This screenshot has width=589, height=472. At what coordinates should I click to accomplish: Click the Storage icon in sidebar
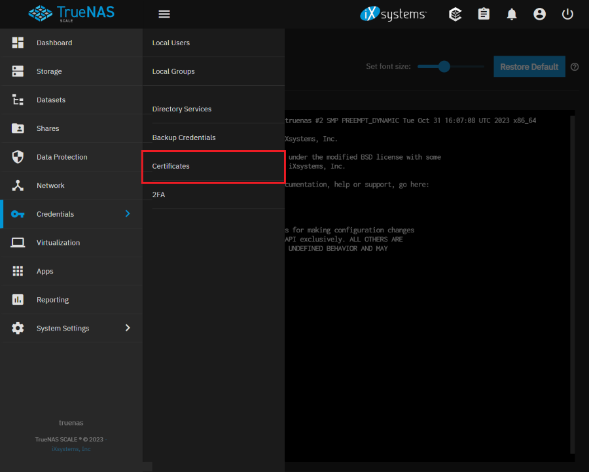(18, 71)
